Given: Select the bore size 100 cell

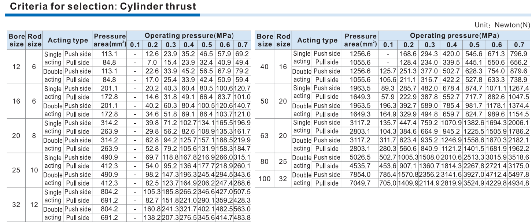Looking at the screenshot, I should [x=265, y=179].
